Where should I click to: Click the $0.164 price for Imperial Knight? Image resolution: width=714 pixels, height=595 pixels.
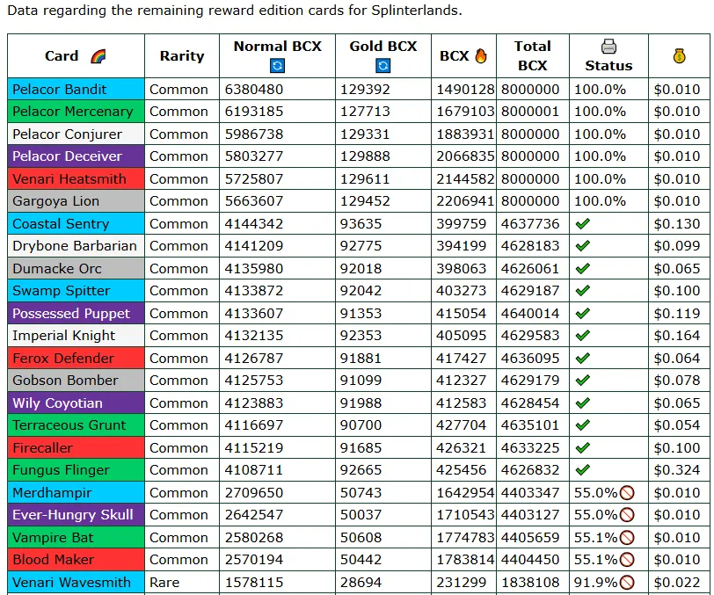pyautogui.click(x=677, y=336)
